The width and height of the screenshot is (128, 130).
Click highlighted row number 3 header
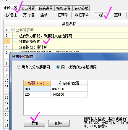[7, 41]
